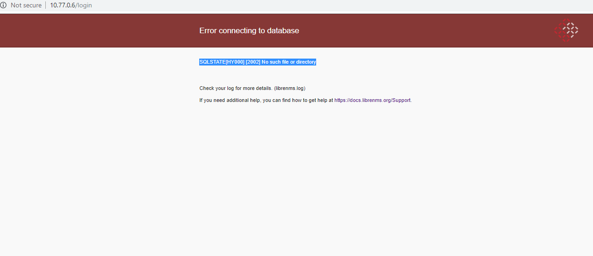Viewport: 593px width, 256px height.
Task: Click the highlighted SQLSTATE[HY000] error code
Action: [222, 62]
